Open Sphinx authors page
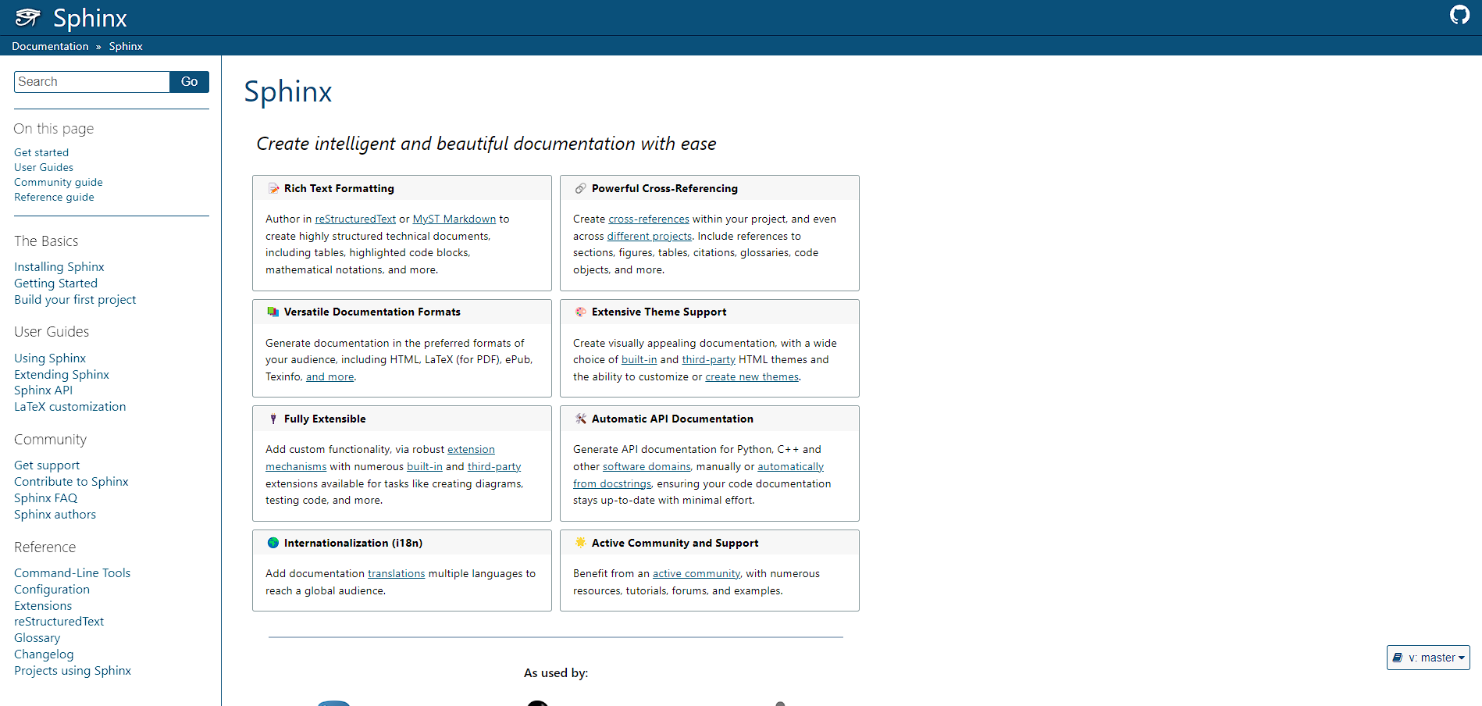Screen dimensions: 1482x706 [x=55, y=515]
